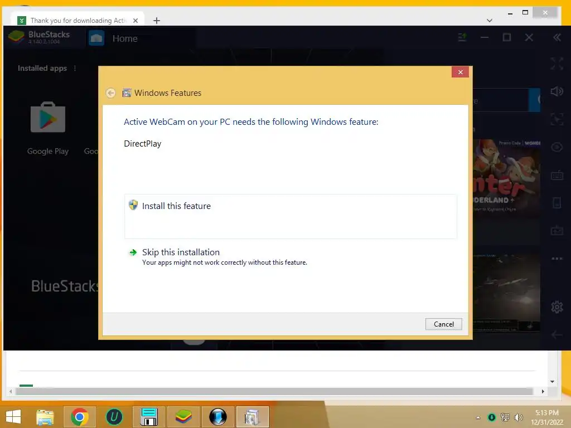The width and height of the screenshot is (571, 428).
Task: Open the network tray icon
Action: click(505, 417)
